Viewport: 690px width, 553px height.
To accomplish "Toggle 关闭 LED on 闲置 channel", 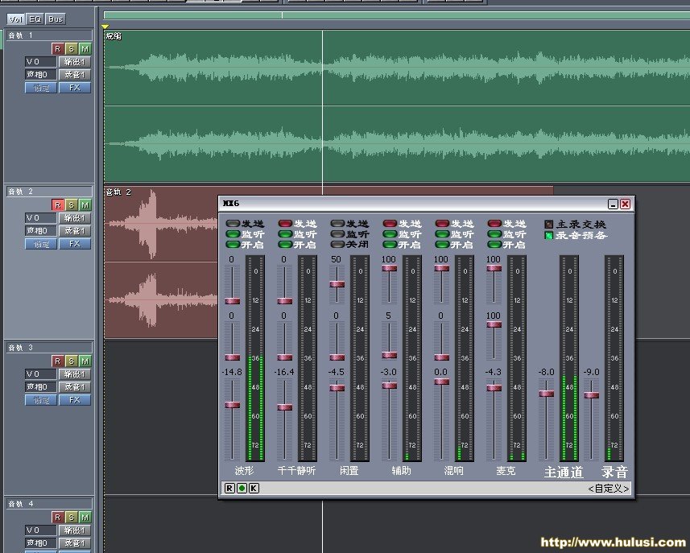I will coord(337,244).
